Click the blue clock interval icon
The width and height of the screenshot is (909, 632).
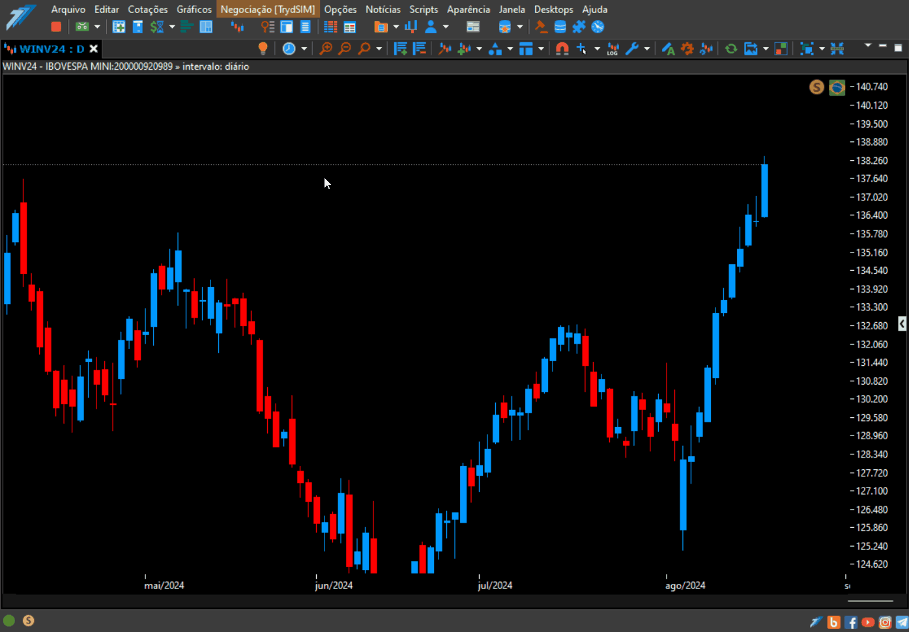(x=289, y=48)
